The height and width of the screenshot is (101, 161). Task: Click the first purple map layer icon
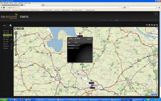click(x=147, y=25)
